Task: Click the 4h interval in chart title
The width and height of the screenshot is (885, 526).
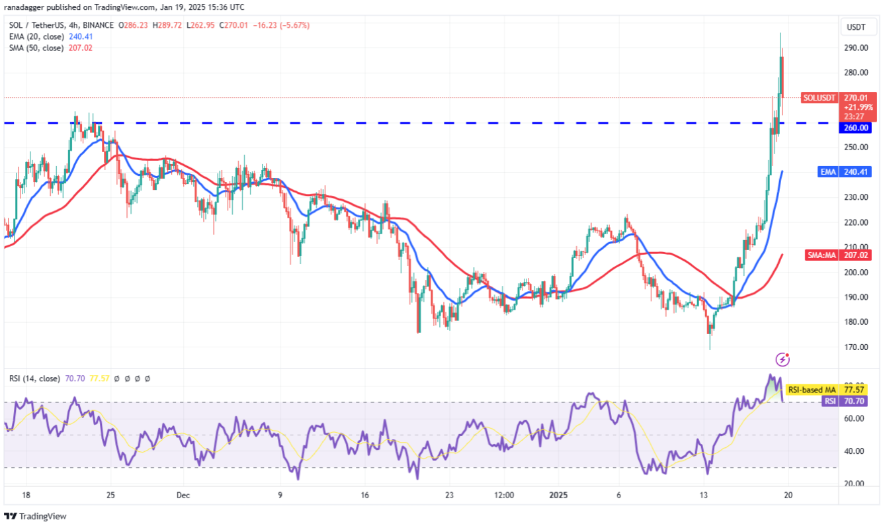Action: pos(72,26)
